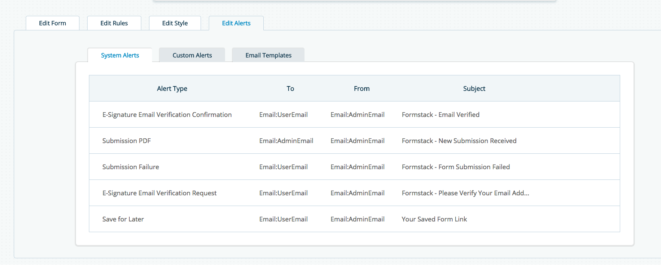Viewport: 661px width, 269px height.
Task: Open the Edit Rules tab
Action: [114, 23]
